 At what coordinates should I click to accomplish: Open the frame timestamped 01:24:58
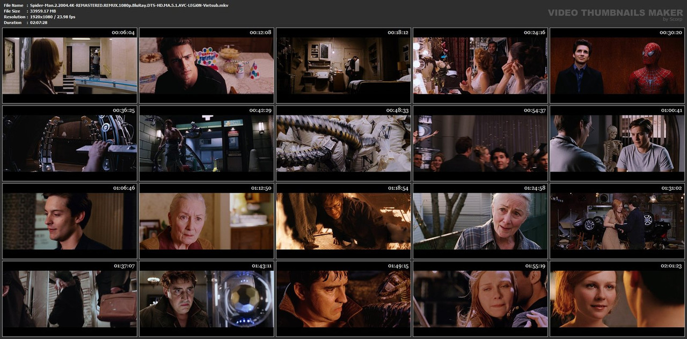(x=480, y=221)
